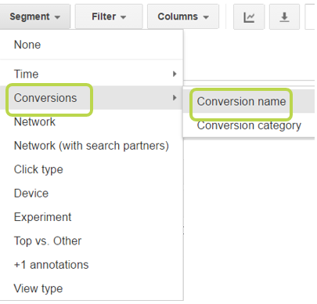Expand the Conversions submenu arrow
This screenshot has width=317, height=304.
coord(175,98)
